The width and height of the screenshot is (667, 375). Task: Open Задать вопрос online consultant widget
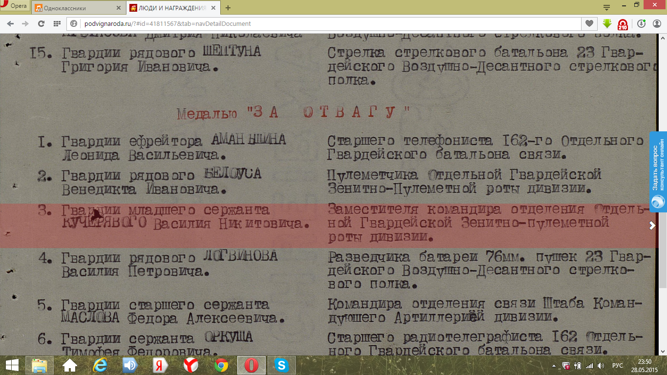pos(658,172)
